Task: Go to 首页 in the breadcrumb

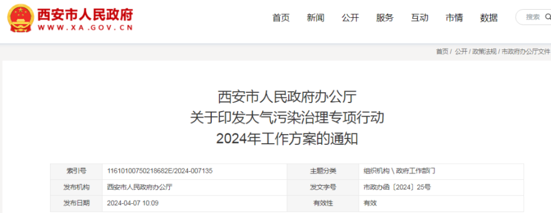Action: click(442, 52)
